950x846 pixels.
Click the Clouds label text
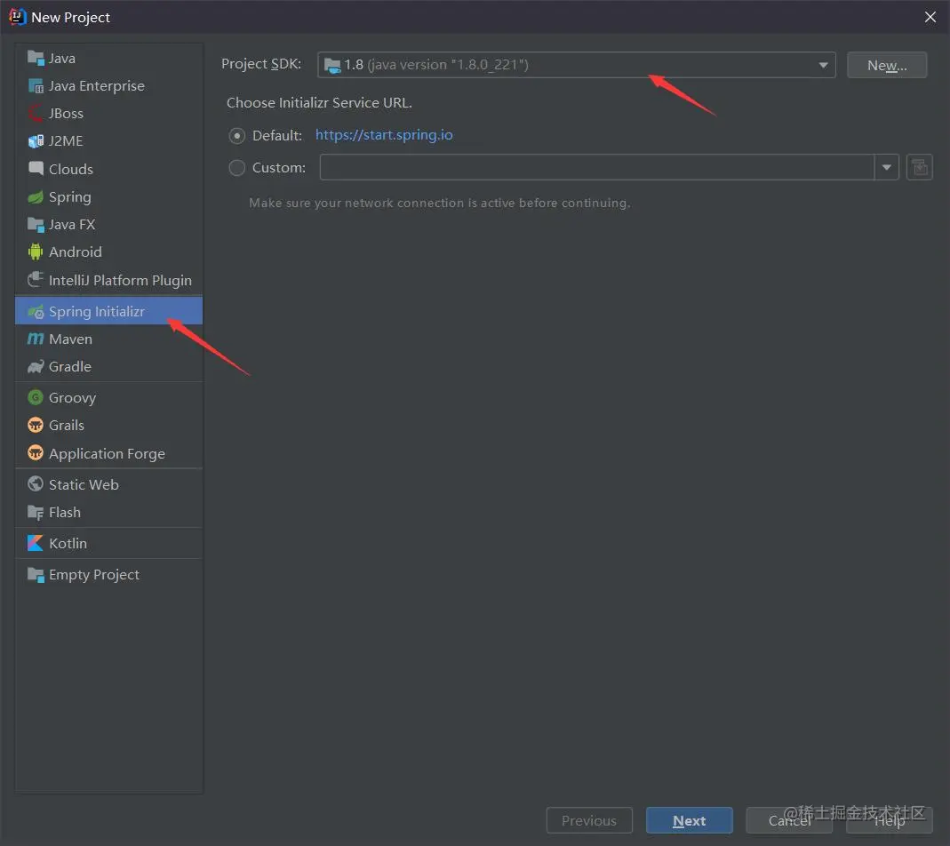71,169
